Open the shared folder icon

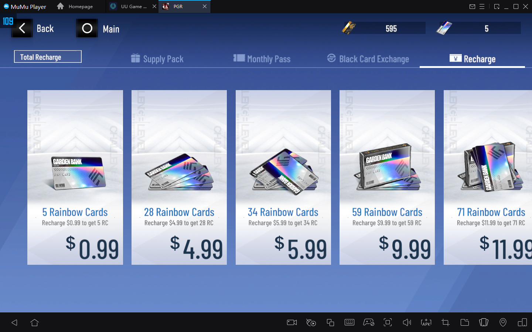point(465,322)
